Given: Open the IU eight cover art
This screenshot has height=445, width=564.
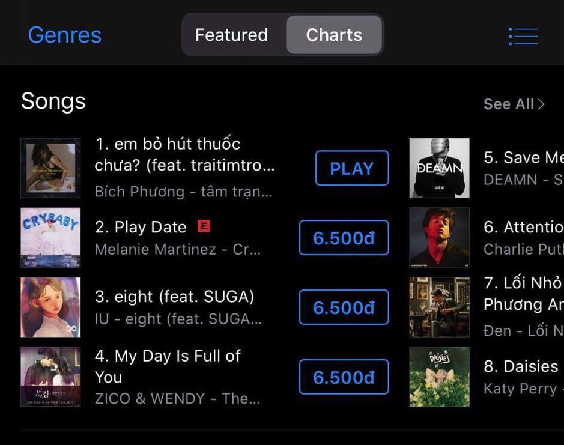Looking at the screenshot, I should pyautogui.click(x=50, y=307).
